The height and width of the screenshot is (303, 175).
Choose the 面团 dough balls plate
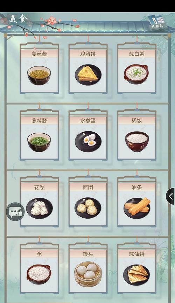88,208
